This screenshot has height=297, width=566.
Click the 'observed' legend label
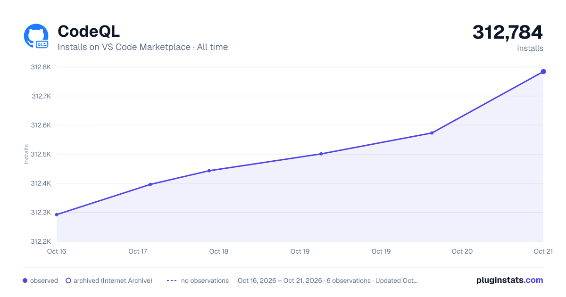point(44,280)
